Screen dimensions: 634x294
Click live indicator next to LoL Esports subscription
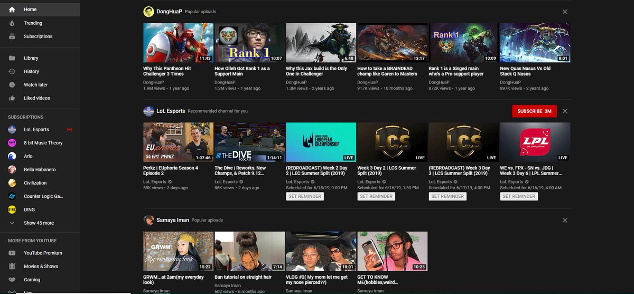(69, 130)
